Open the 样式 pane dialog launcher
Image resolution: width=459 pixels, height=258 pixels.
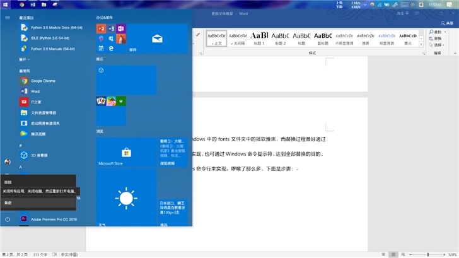424,54
